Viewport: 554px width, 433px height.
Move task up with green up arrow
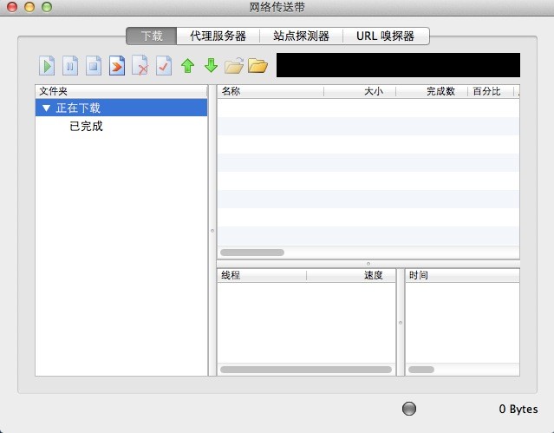coord(187,66)
